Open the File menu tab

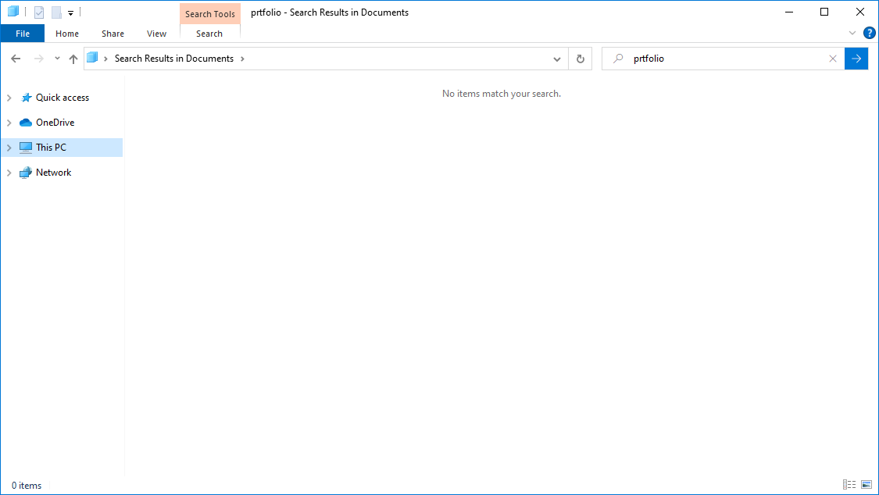tap(23, 34)
